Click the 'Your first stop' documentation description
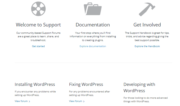The image size is (180, 106). point(93,37)
